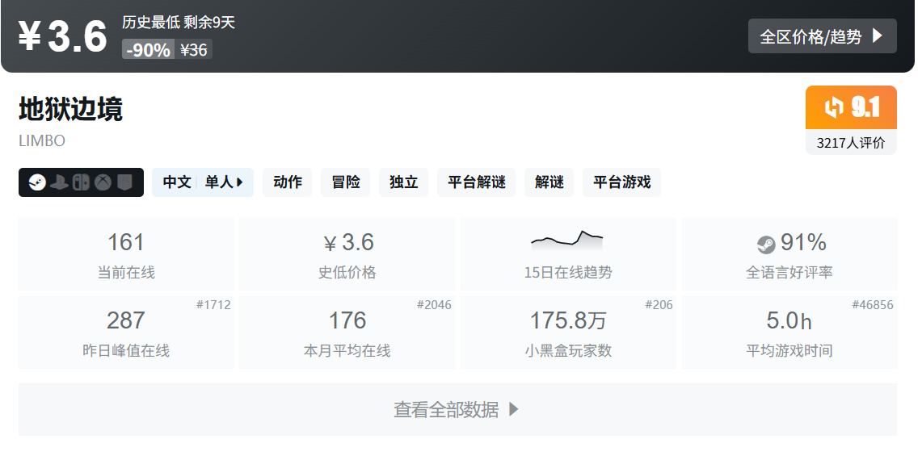Open 全区价格/趋势 price trends
This screenshot has width=922, height=456.
[822, 36]
